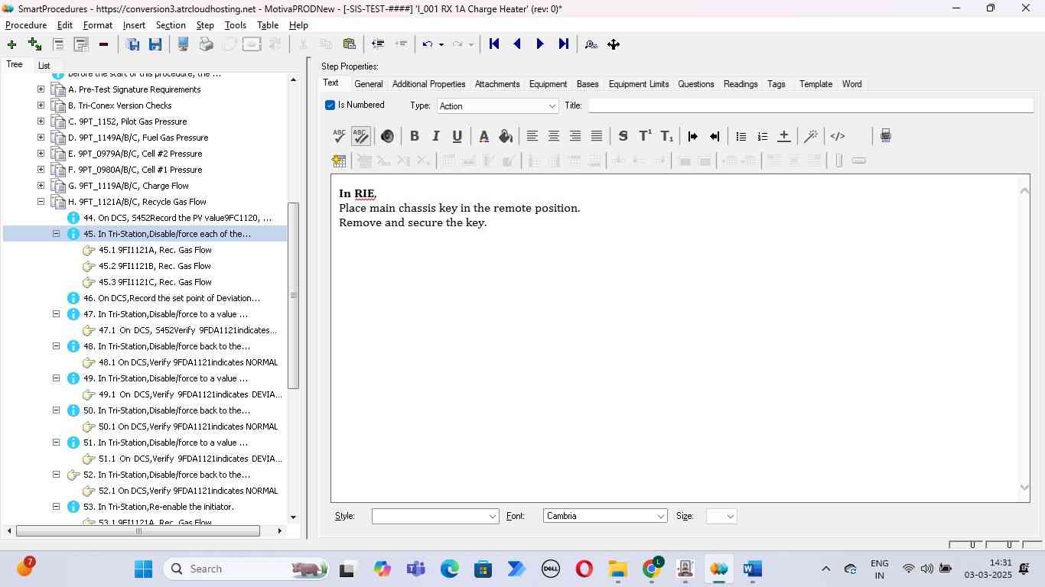Viewport: 1045px width, 587px height.
Task: Click the undo arrow icon
Action: pos(428,44)
